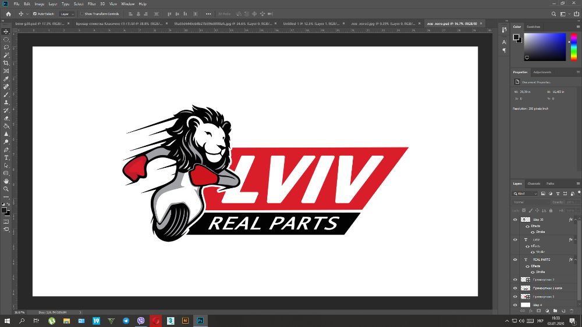Select the Eraser tool
Screen dimensions: 582x327
tap(6, 118)
